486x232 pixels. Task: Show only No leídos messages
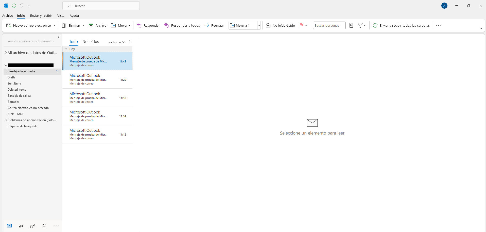pyautogui.click(x=91, y=42)
